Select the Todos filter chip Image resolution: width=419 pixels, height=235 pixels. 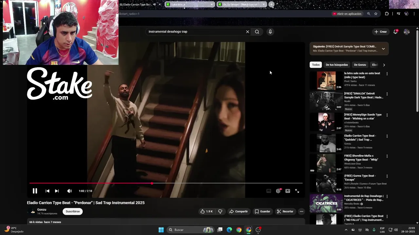click(x=316, y=65)
